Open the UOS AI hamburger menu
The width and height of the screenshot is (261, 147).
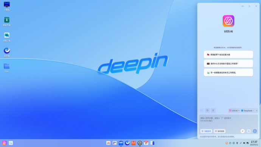pyautogui.click(x=249, y=6)
